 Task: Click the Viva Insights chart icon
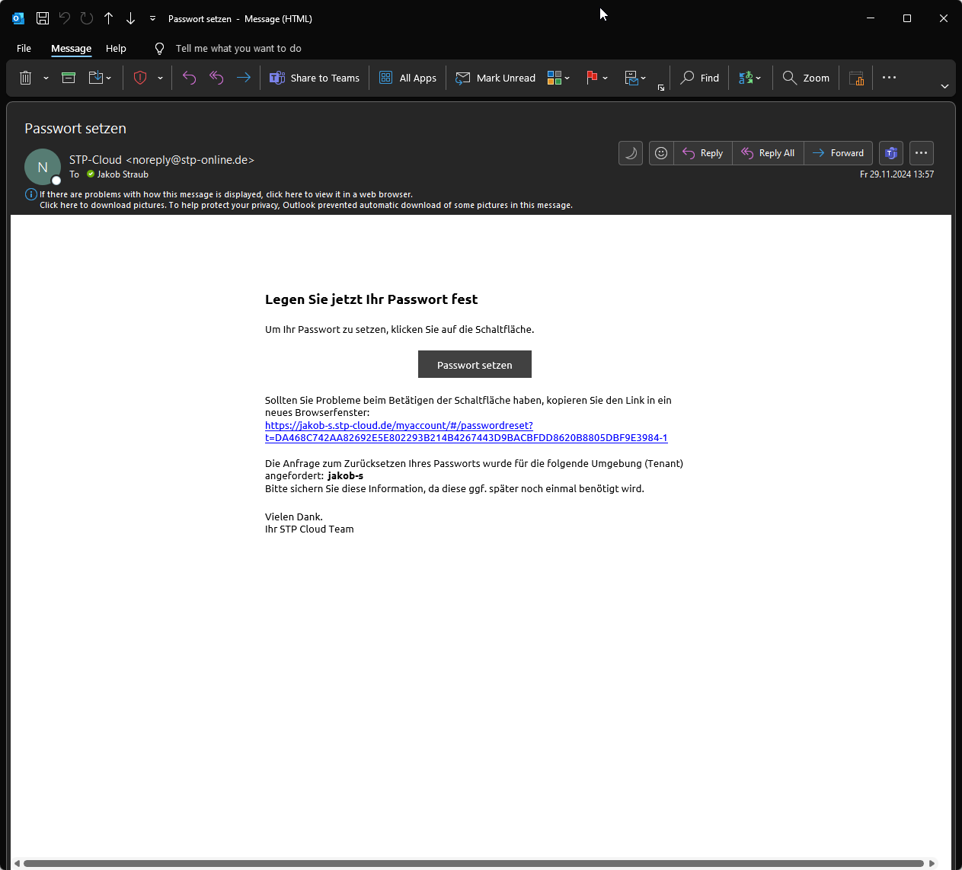856,78
